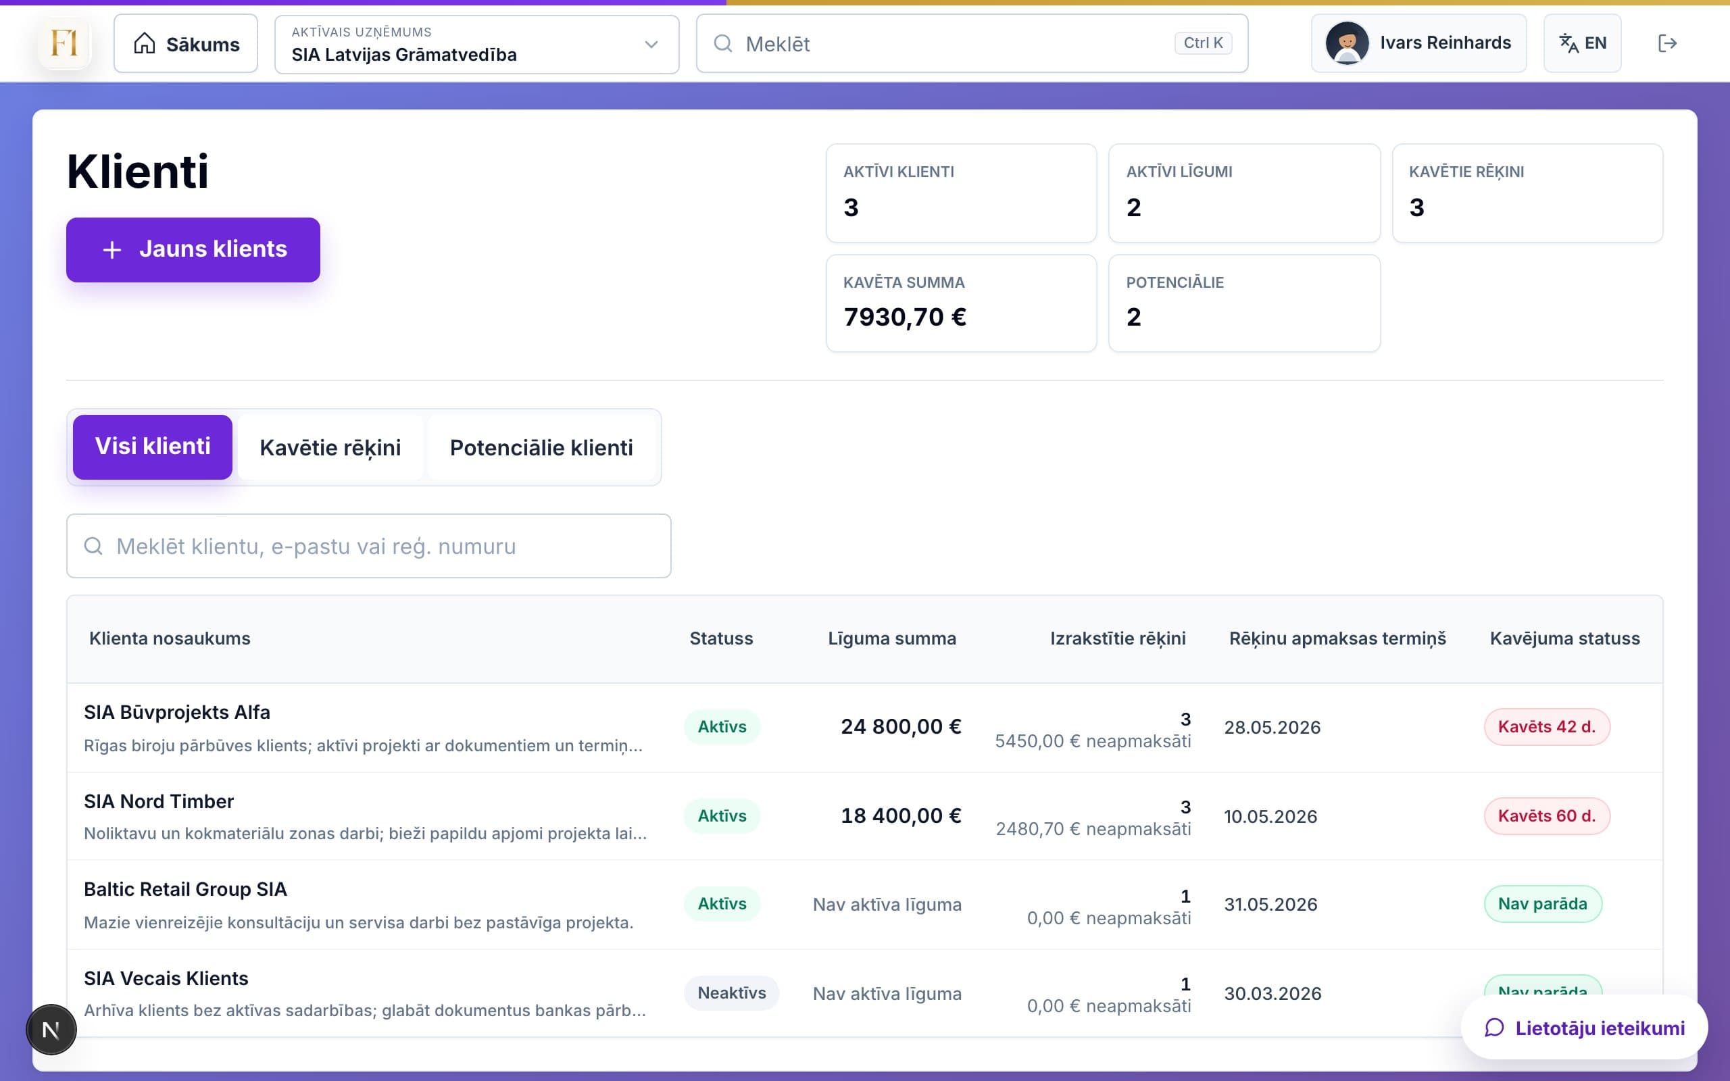Click the speech bubble feedback icon
The height and width of the screenshot is (1081, 1730).
1494,1028
